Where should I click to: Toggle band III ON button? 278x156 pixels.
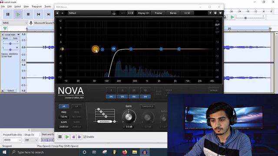coord(134,97)
